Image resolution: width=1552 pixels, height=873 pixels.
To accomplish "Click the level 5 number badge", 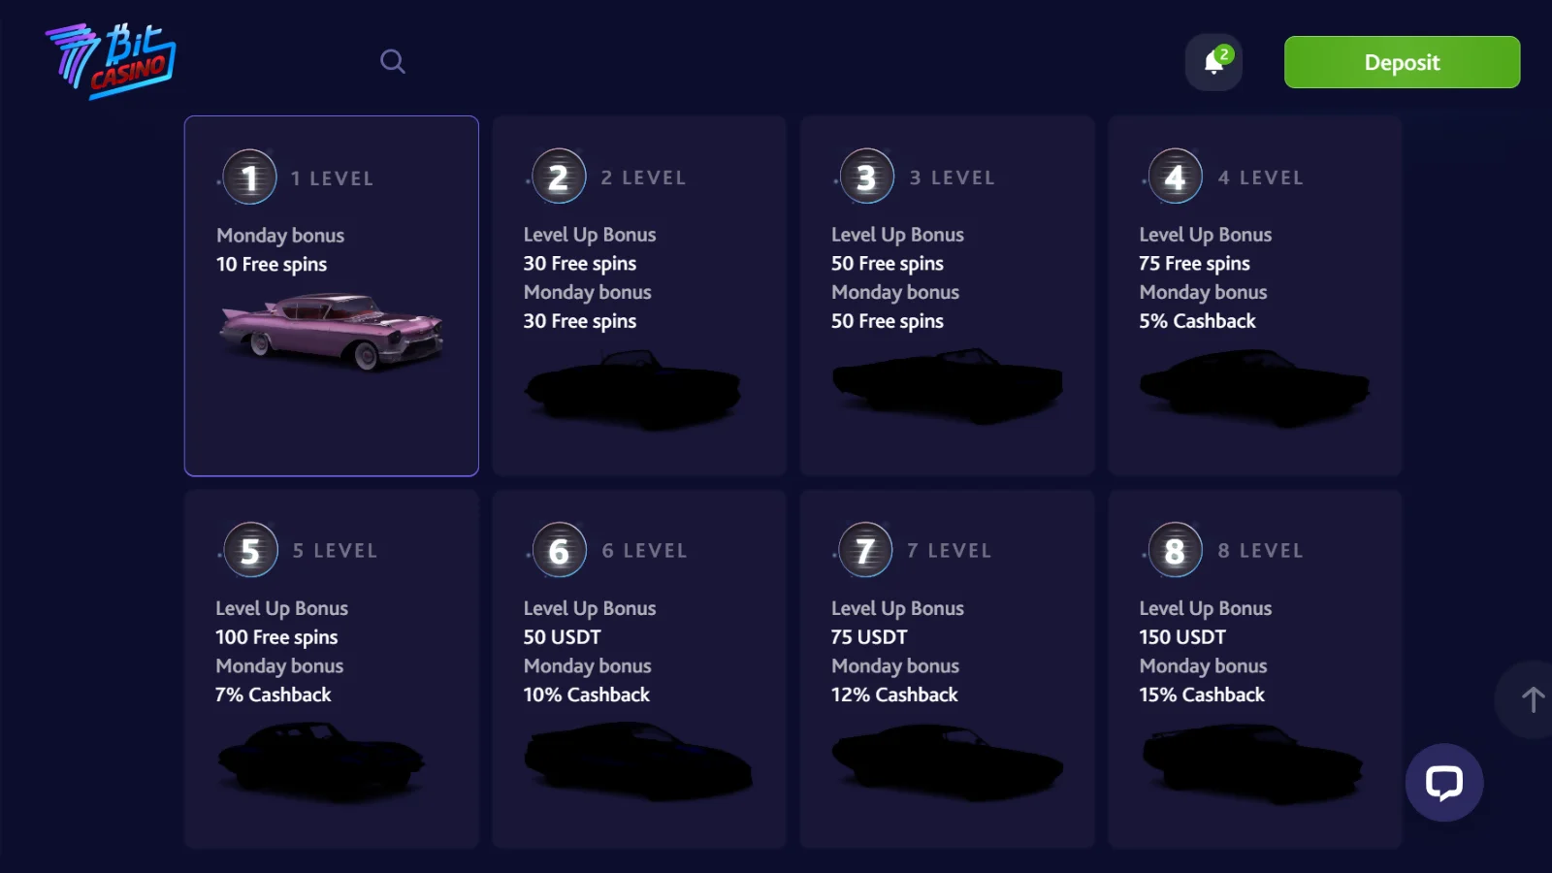I will coord(250,550).
